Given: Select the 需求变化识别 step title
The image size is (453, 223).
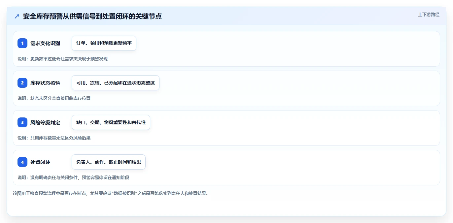Looking at the screenshot, I should [x=45, y=43].
